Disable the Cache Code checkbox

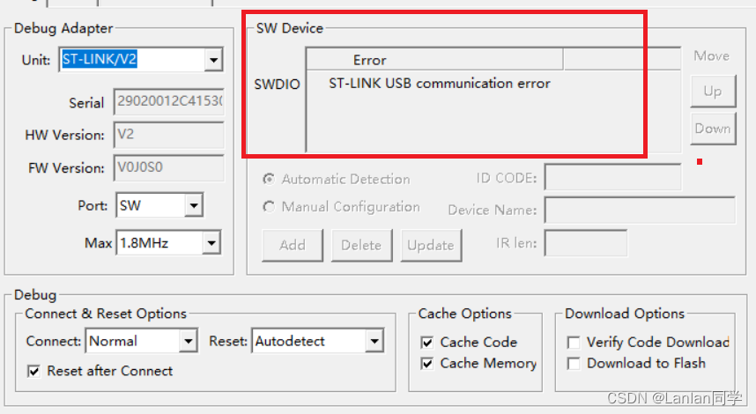427,343
